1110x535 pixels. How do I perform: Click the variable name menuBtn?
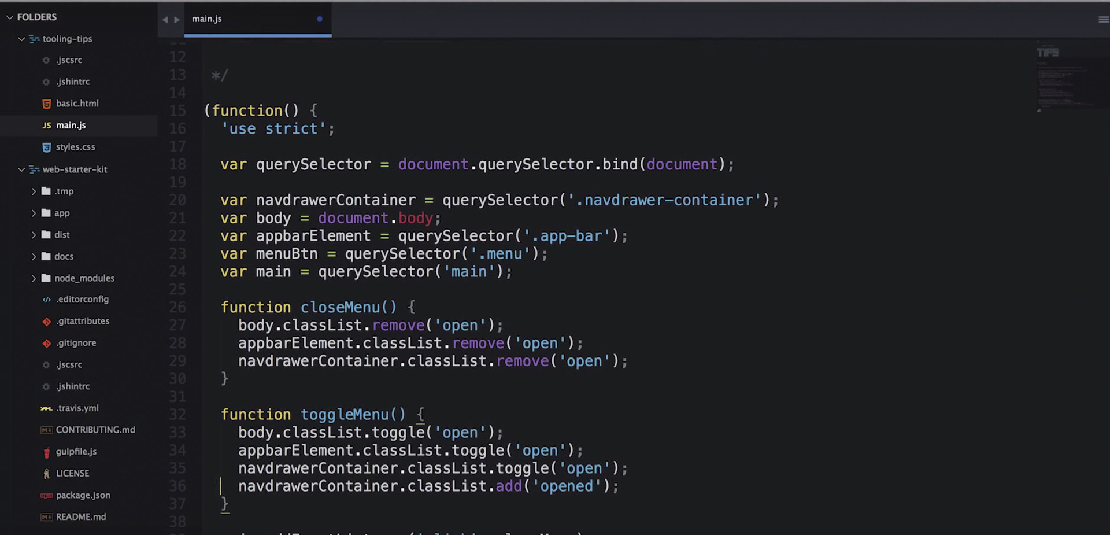(x=287, y=254)
